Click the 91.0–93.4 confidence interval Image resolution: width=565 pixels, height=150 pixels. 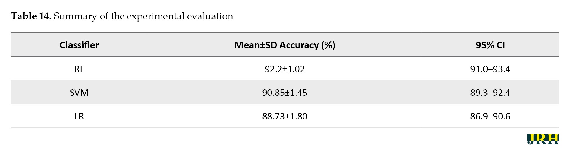pos(490,69)
